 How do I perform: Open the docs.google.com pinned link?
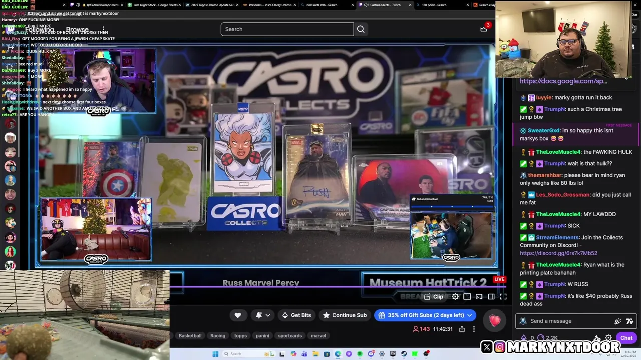[563, 81]
